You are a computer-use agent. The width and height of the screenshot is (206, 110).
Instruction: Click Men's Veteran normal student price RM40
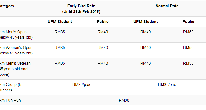click(146, 63)
